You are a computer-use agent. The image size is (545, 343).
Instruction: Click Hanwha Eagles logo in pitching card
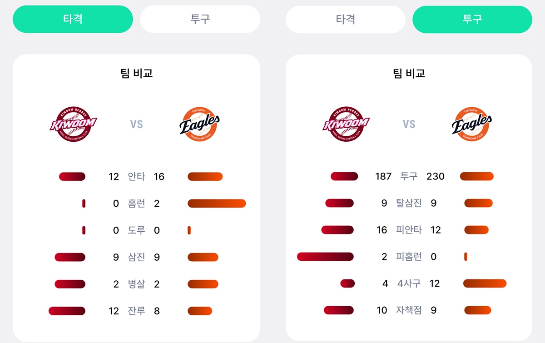(x=472, y=124)
